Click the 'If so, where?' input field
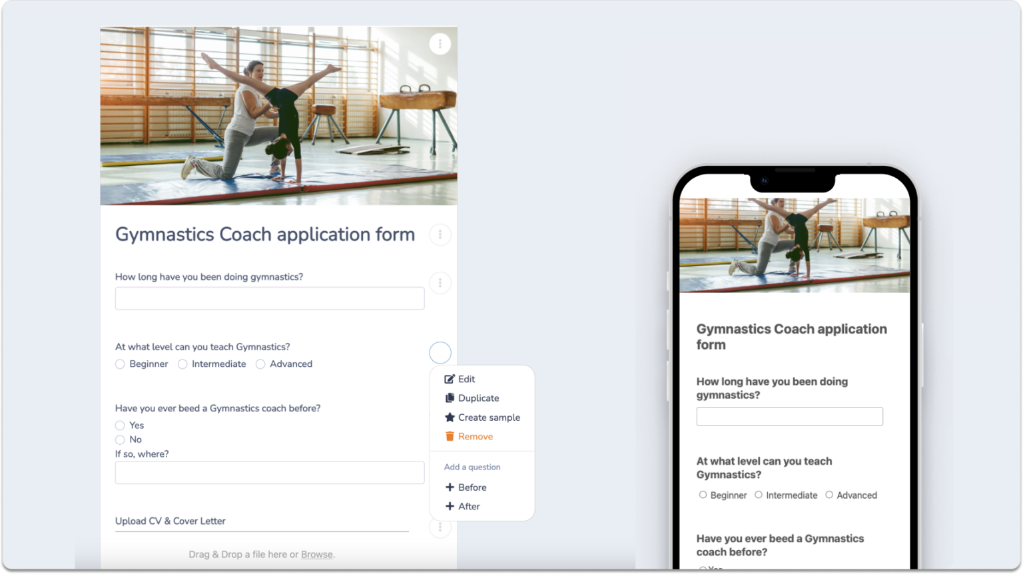 point(270,473)
